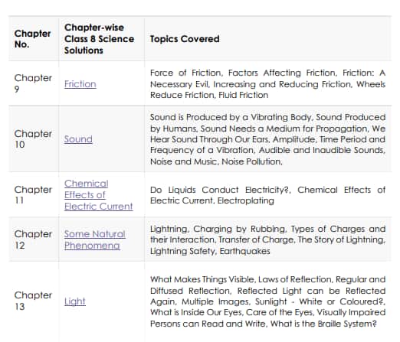The height and width of the screenshot is (342, 400).
Task: Open the Light chapter link
Action: 75,301
